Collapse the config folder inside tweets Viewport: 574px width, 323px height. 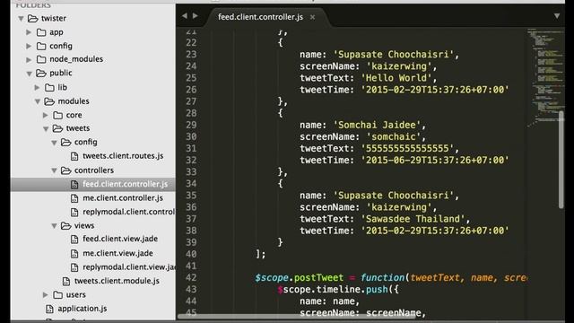(54, 143)
